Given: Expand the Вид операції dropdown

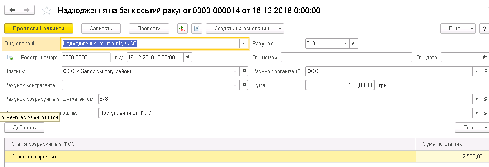Looking at the screenshot, I should pos(243,43).
